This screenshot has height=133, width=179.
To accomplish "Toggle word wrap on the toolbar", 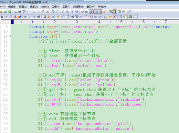I will coord(91,12).
